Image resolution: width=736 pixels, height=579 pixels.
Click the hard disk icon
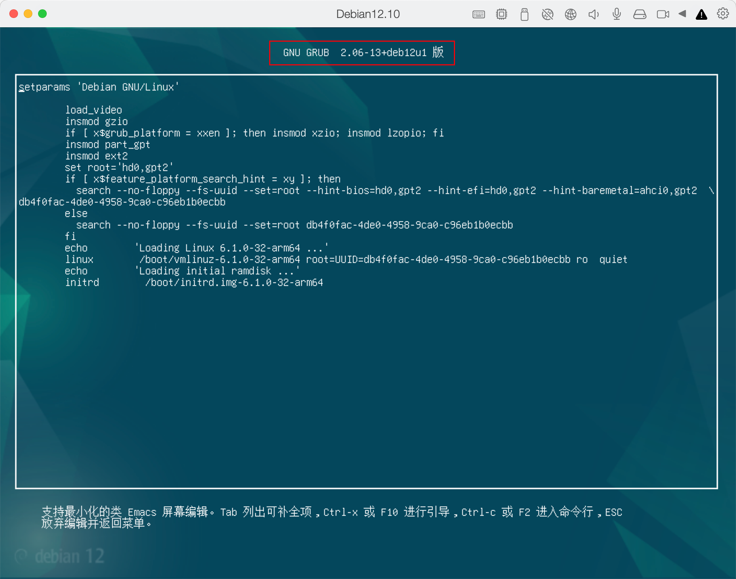tap(639, 14)
